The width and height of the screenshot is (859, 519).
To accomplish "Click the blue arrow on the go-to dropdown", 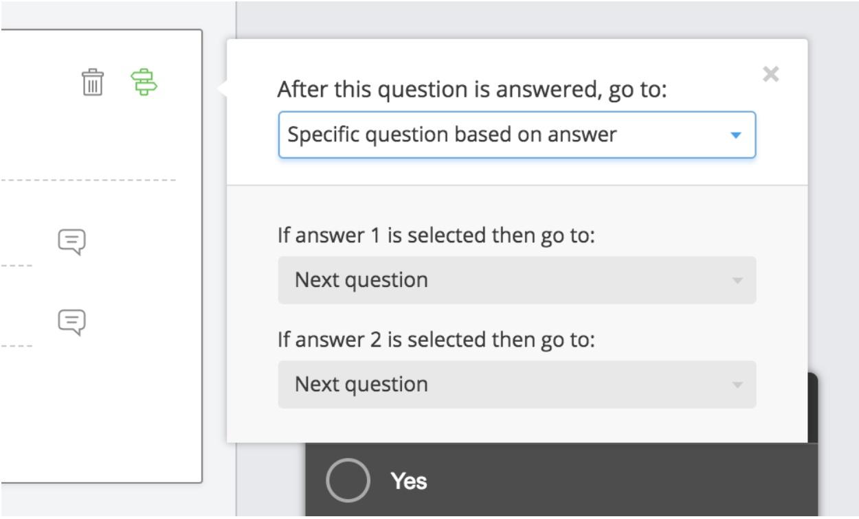I will coord(736,135).
